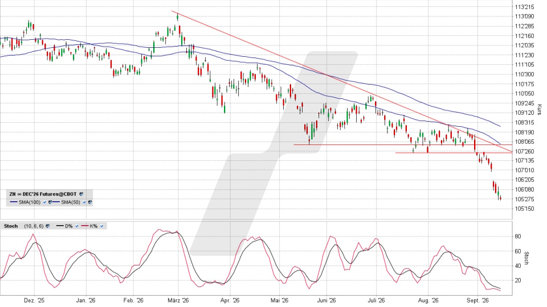Click the 40 stochastic axis value

click(x=518, y=265)
